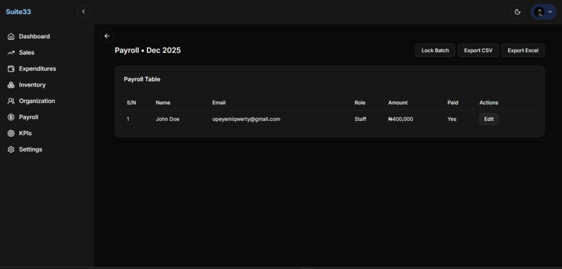Click the Suite33 logo link
This screenshot has height=269, width=562.
click(x=18, y=12)
